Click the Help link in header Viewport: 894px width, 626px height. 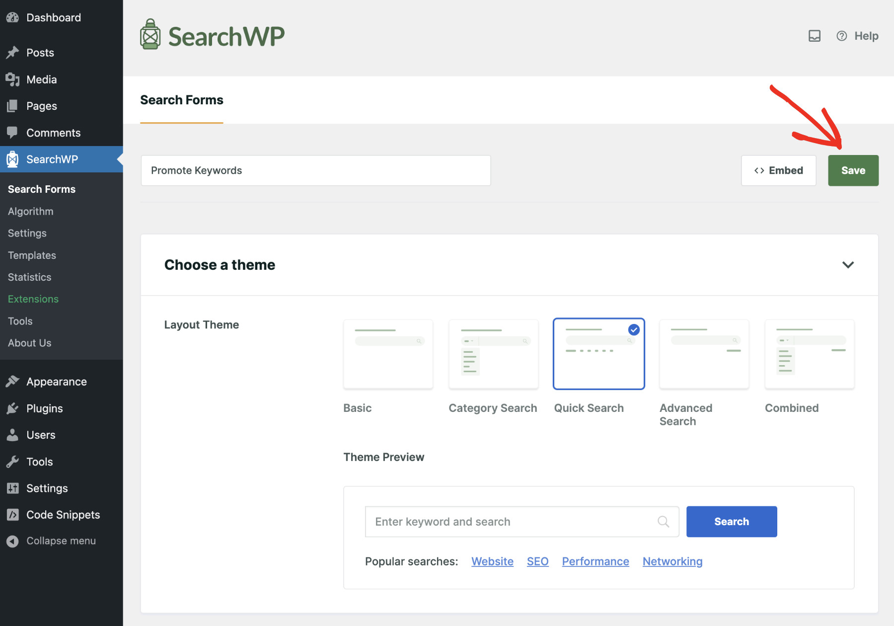pyautogui.click(x=866, y=36)
